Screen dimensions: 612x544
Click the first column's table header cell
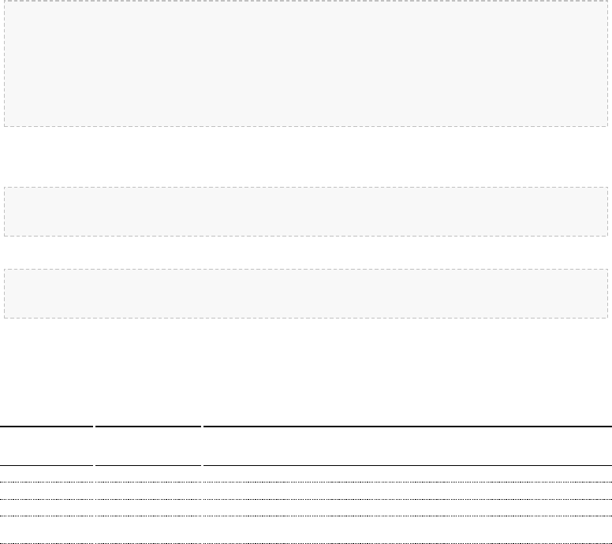(47, 446)
